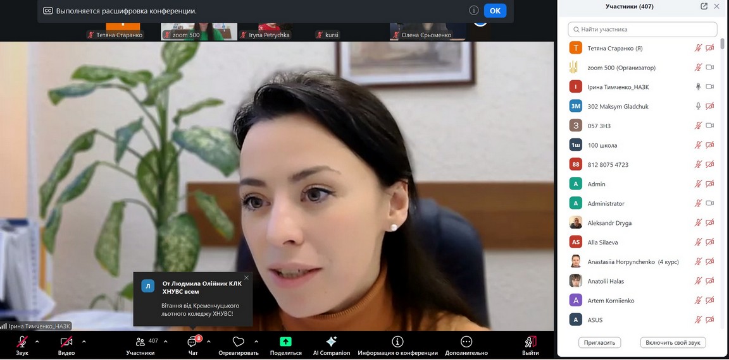
Task: Click the Включить свой звук button
Action: pyautogui.click(x=673, y=342)
